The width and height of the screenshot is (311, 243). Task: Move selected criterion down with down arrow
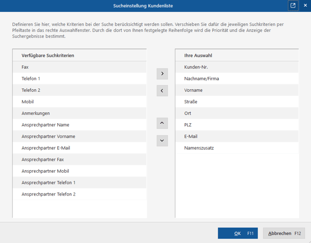pos(162,140)
